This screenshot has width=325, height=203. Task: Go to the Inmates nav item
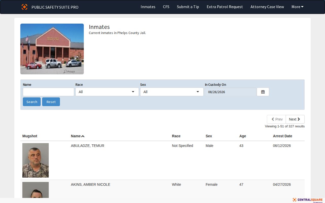(148, 7)
